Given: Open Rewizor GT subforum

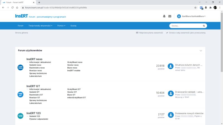Looking at the screenshot, I should pos(35,98).
